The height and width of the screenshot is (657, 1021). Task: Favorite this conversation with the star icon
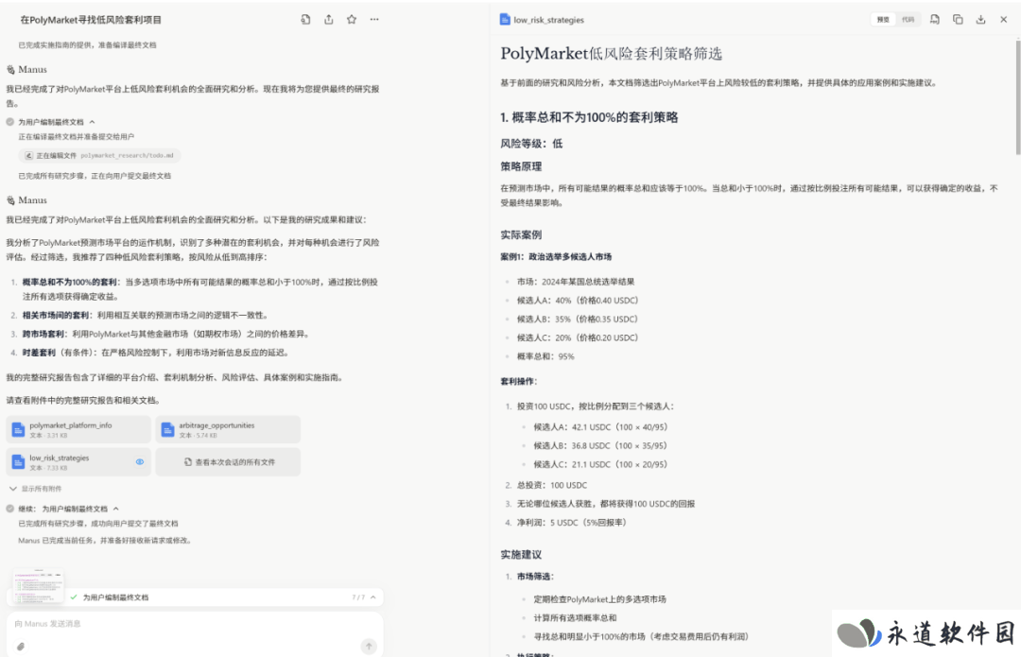tap(352, 20)
